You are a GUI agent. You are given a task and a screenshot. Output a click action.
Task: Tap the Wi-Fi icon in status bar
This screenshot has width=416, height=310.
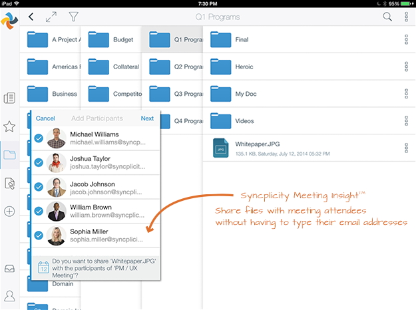click(17, 3)
